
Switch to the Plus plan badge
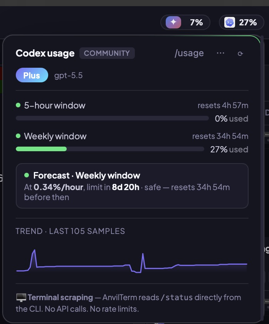[x=32, y=75]
